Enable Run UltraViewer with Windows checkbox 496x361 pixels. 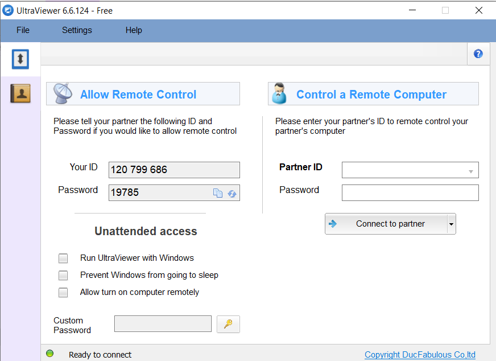(x=63, y=258)
